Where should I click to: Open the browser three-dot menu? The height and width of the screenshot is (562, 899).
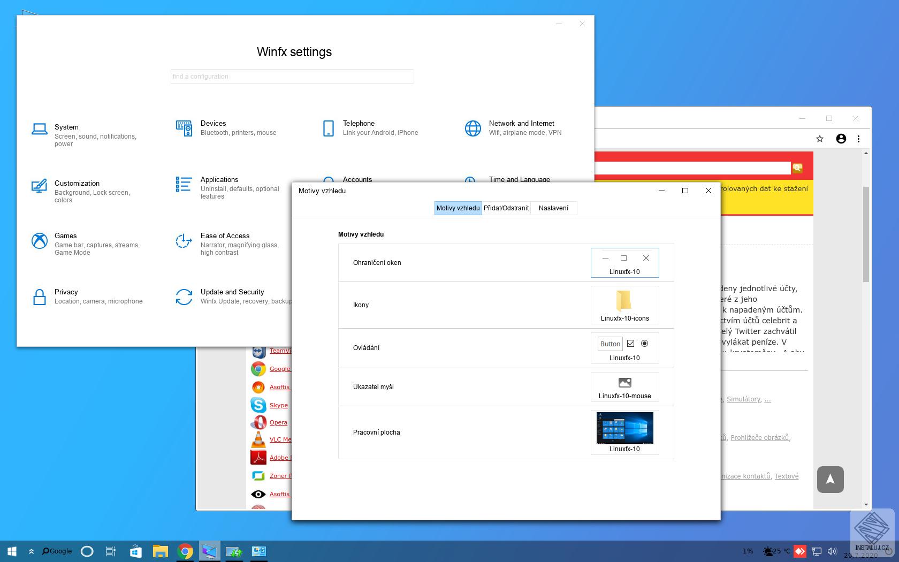point(858,139)
